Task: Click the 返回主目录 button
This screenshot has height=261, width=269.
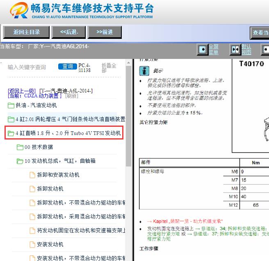Action: 26,32
